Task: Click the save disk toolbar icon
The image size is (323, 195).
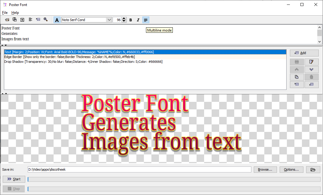Action: 14,20
